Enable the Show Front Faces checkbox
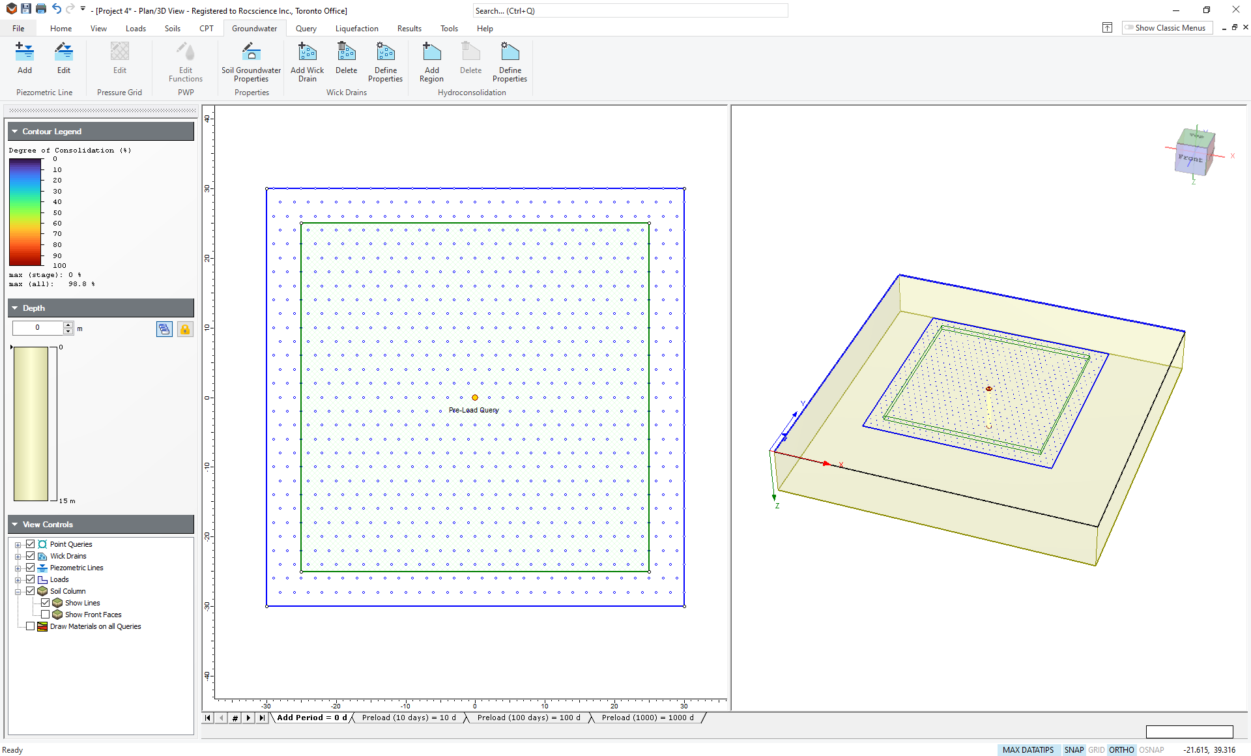The image size is (1251, 756). [46, 614]
